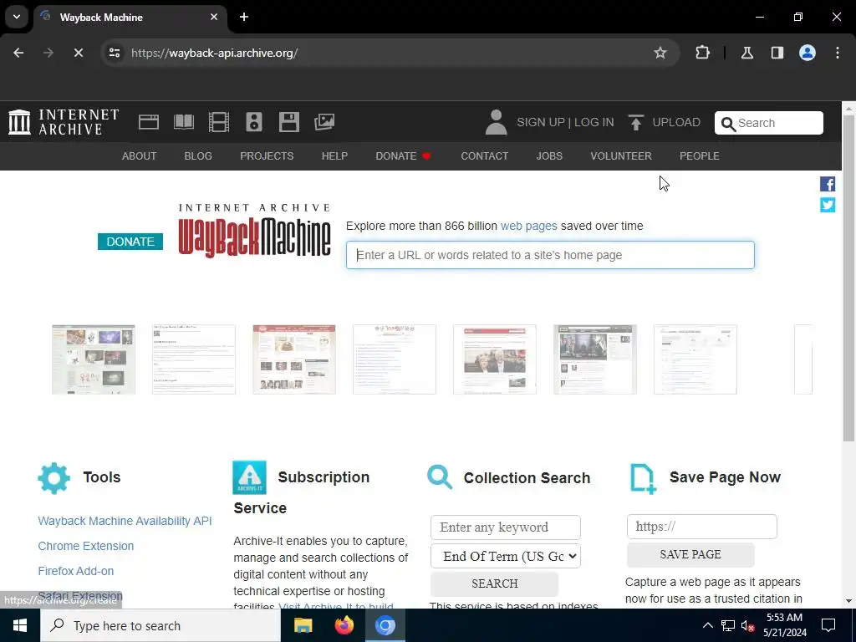
Task: Expand End Of Term collection dropdown
Action: 506,556
